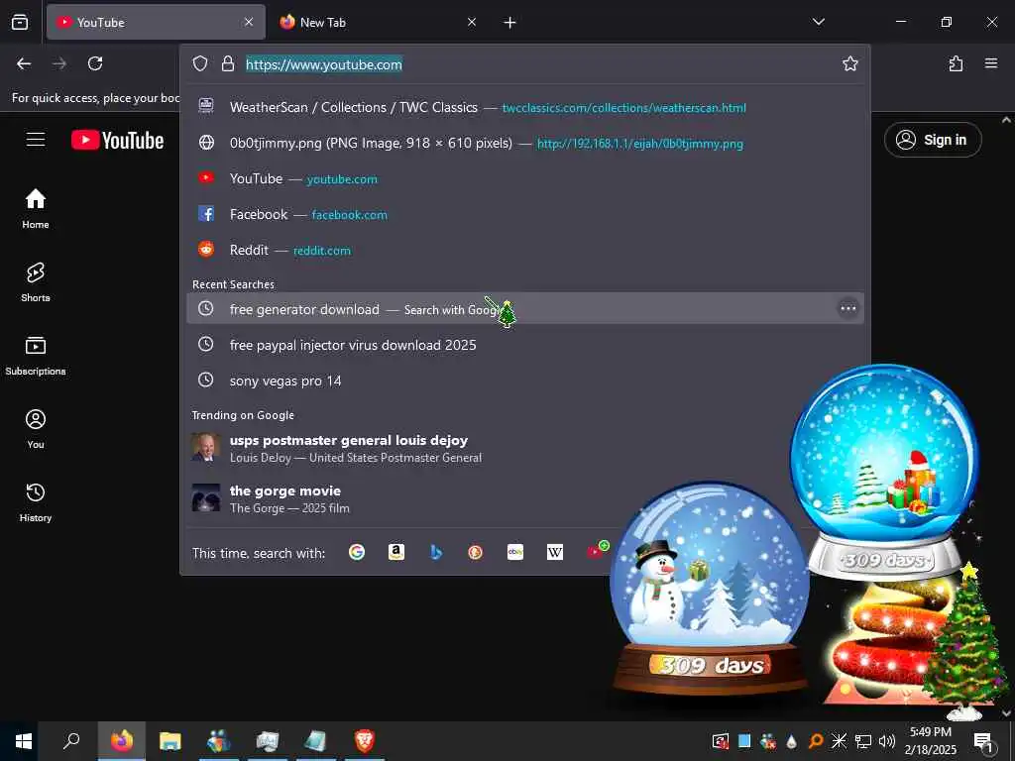The image size is (1015, 761).
Task: Open a new tab with the plus button
Action: 510,23
